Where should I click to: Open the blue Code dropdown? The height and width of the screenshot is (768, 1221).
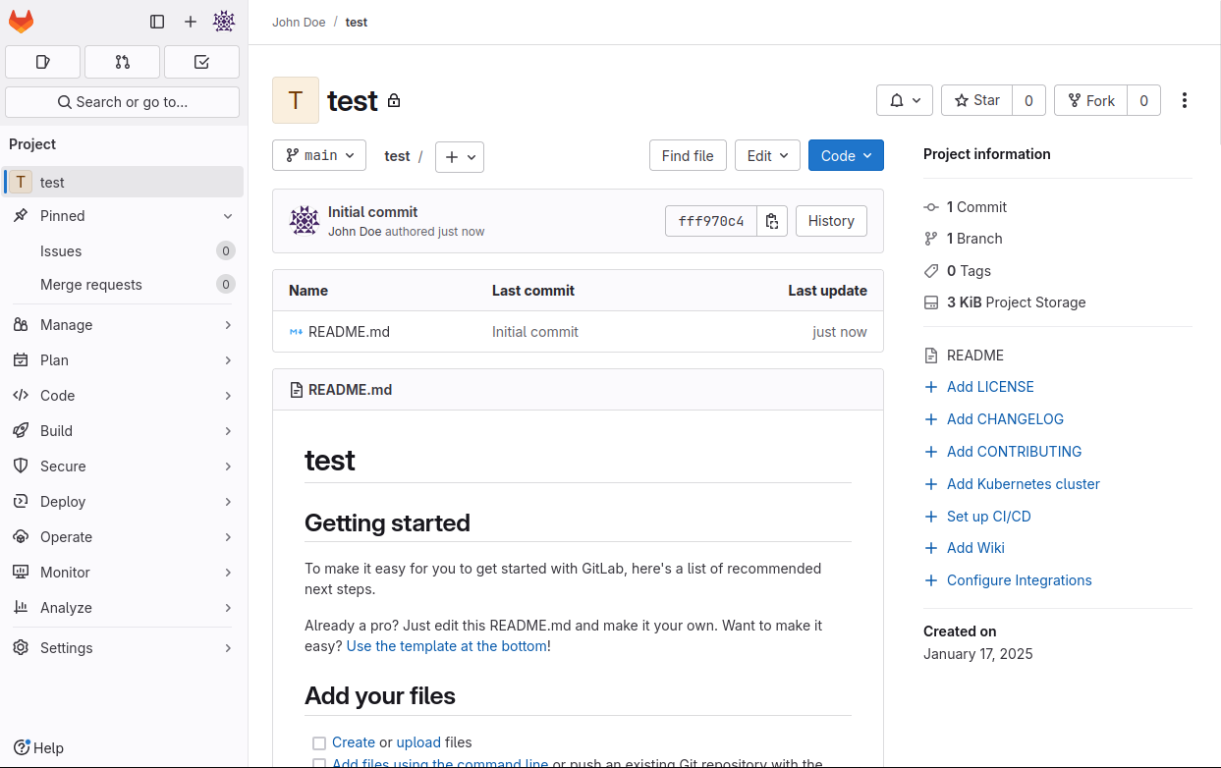click(846, 155)
